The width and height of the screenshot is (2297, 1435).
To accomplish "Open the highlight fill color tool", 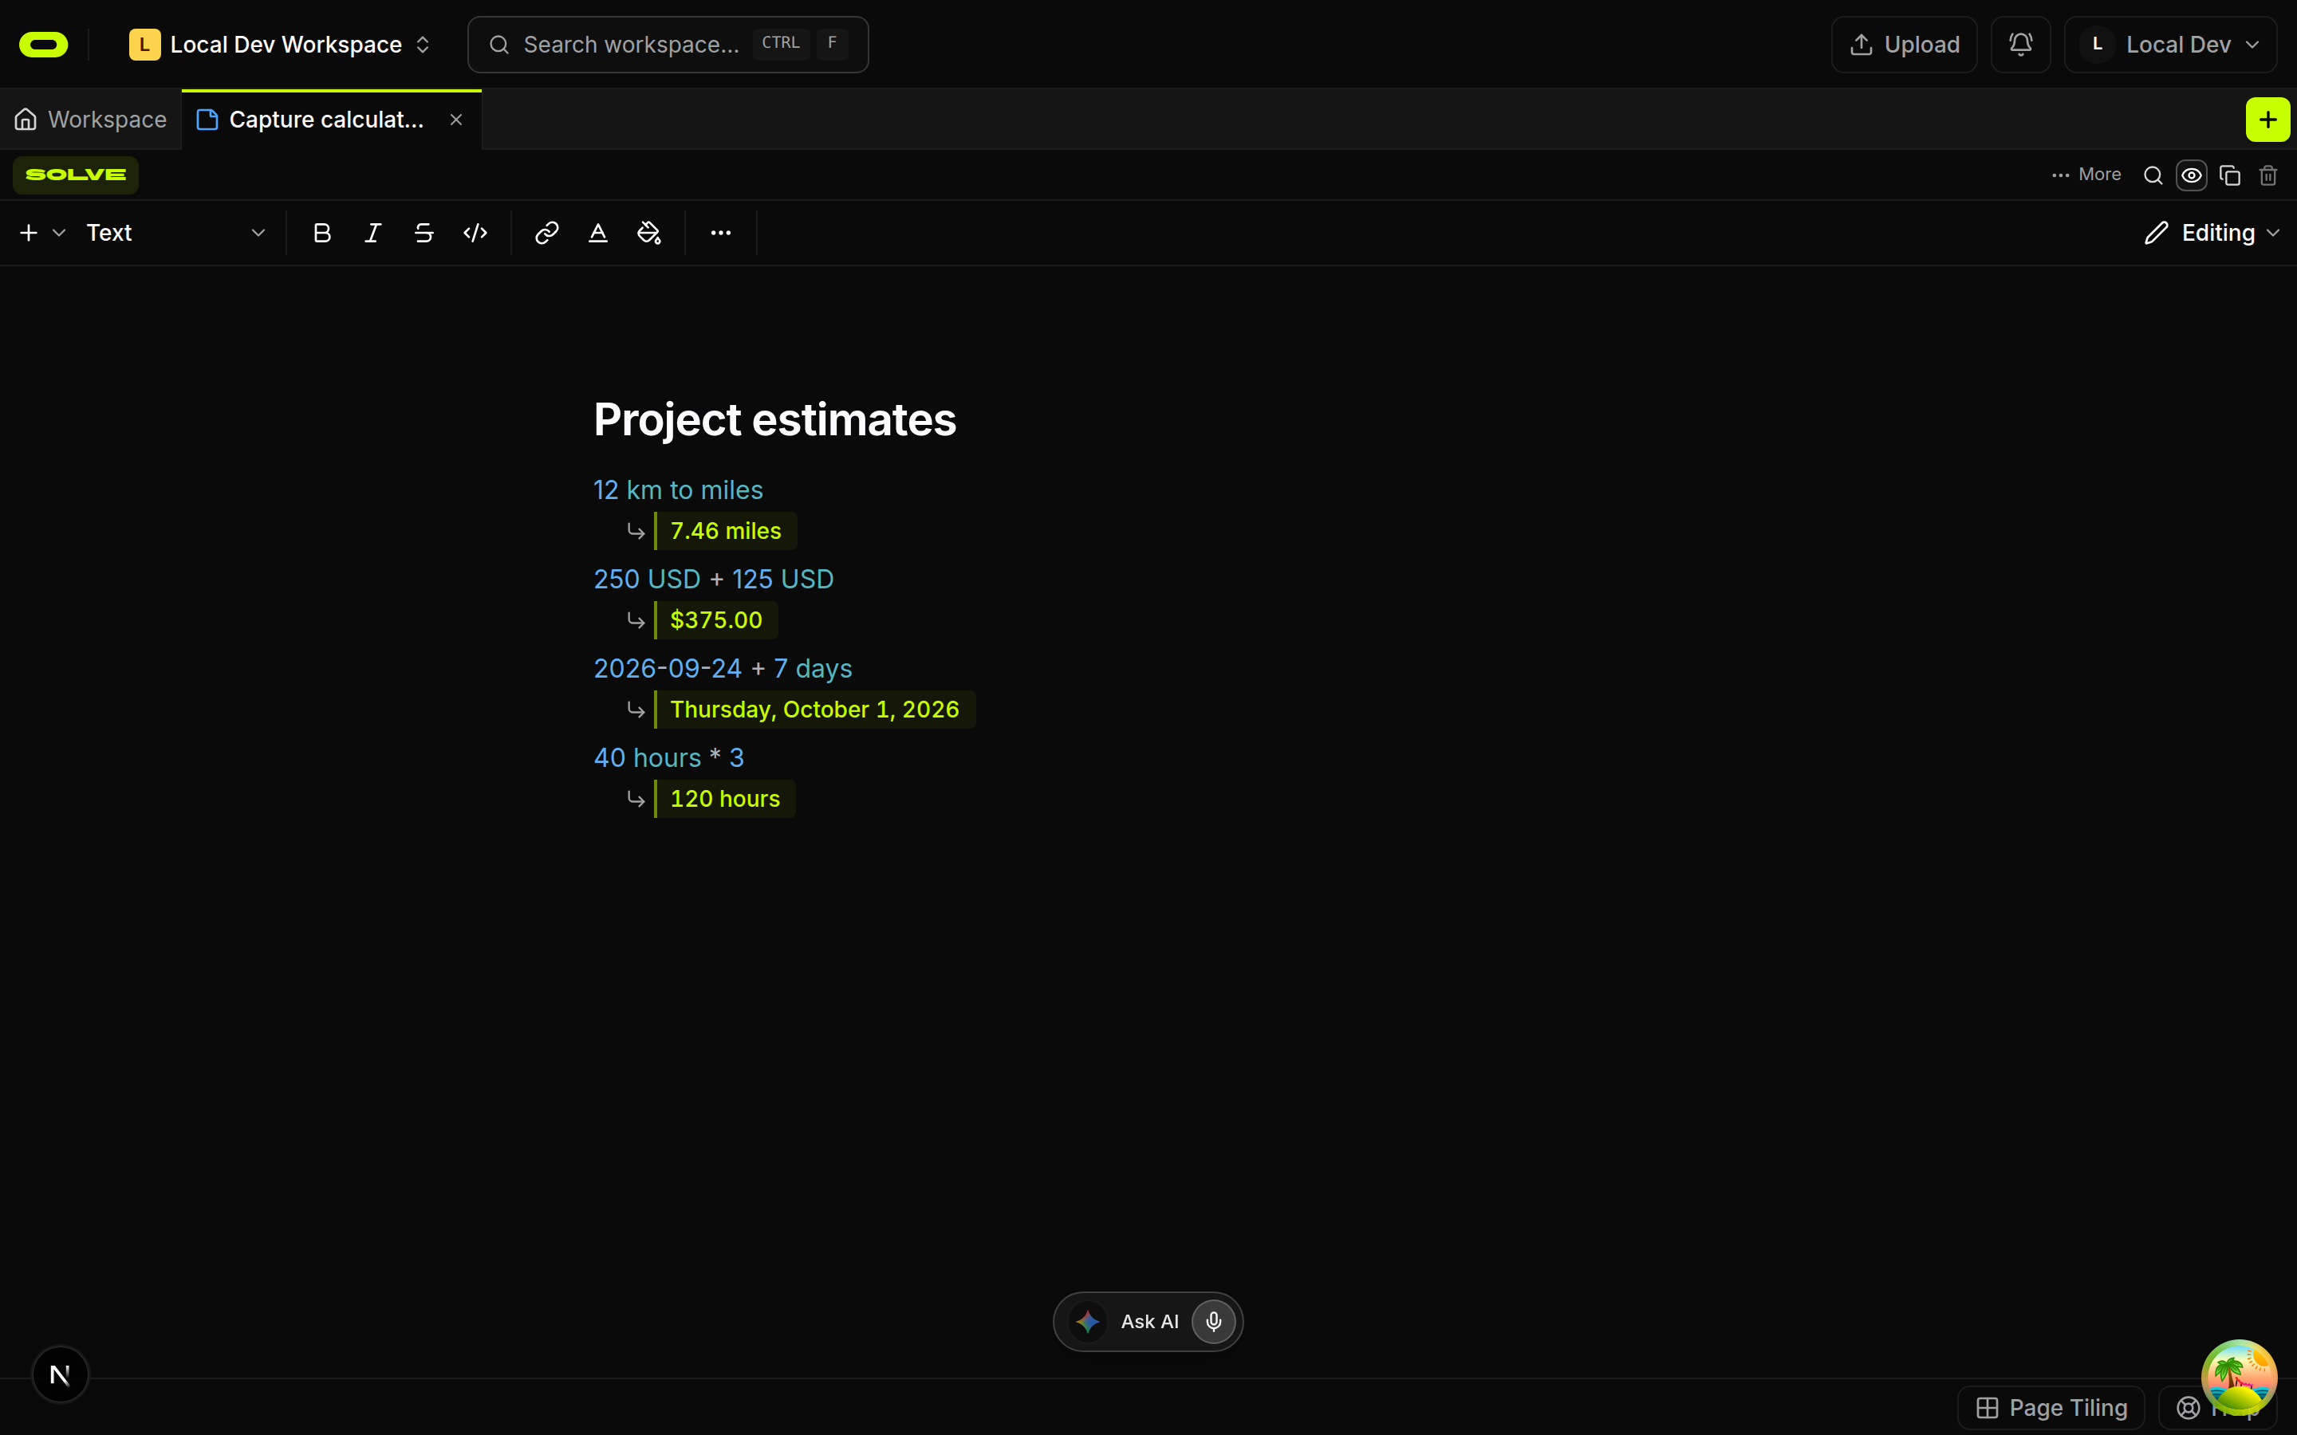I will pyautogui.click(x=649, y=233).
